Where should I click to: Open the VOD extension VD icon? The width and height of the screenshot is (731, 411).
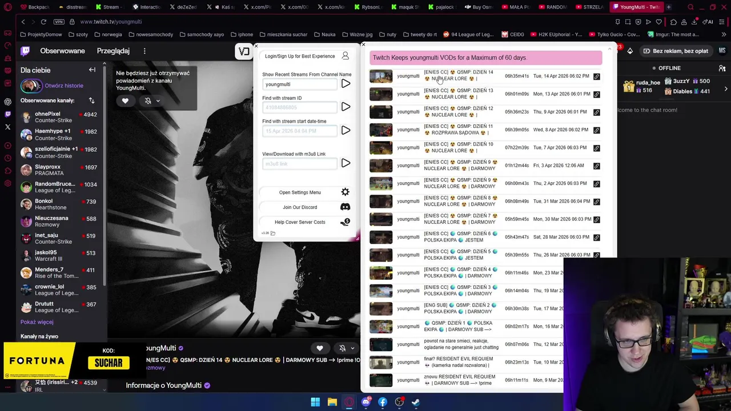pos(244,52)
